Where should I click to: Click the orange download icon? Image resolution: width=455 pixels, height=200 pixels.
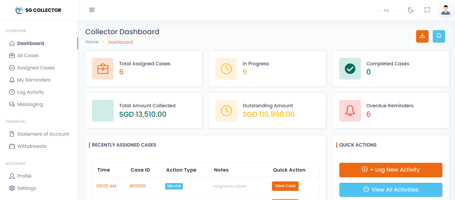pos(422,36)
